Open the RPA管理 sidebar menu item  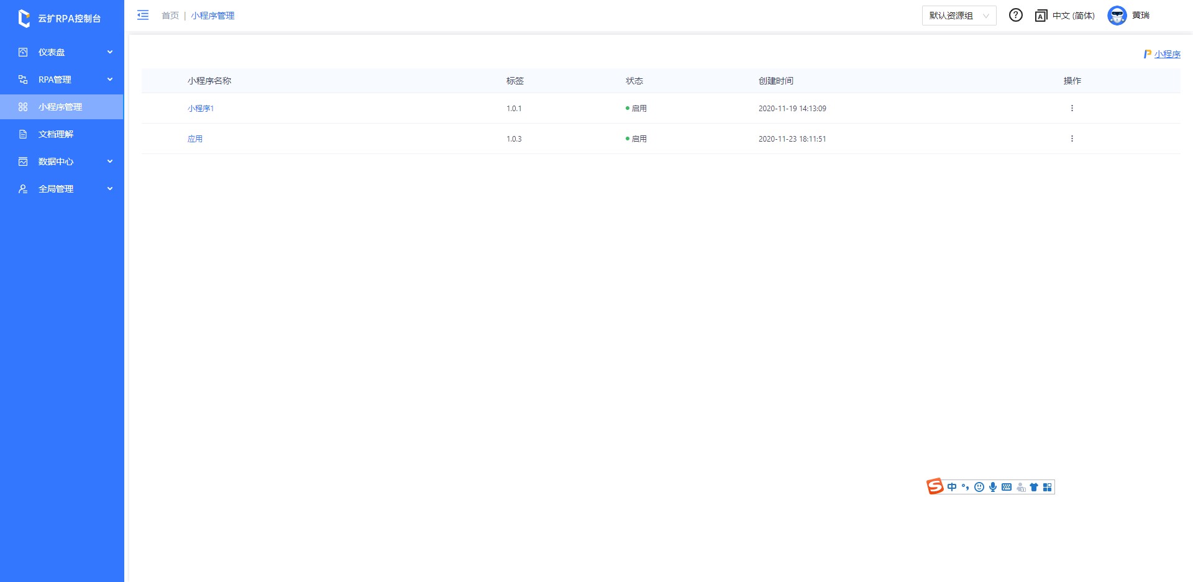click(x=62, y=80)
